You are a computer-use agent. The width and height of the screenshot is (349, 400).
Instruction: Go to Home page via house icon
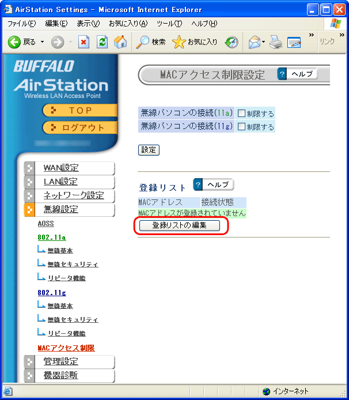coord(120,42)
